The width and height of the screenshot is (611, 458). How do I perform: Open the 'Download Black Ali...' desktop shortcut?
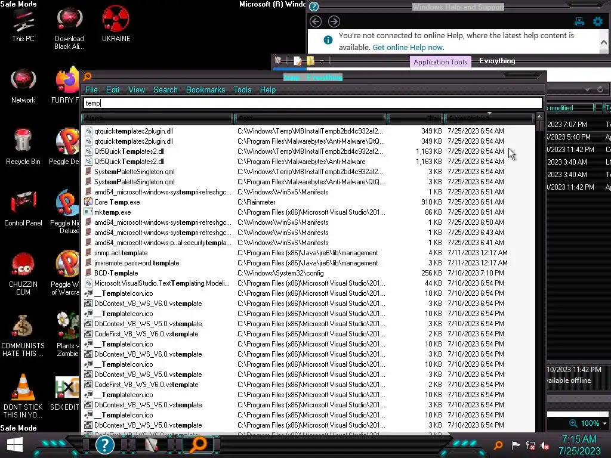[69, 29]
